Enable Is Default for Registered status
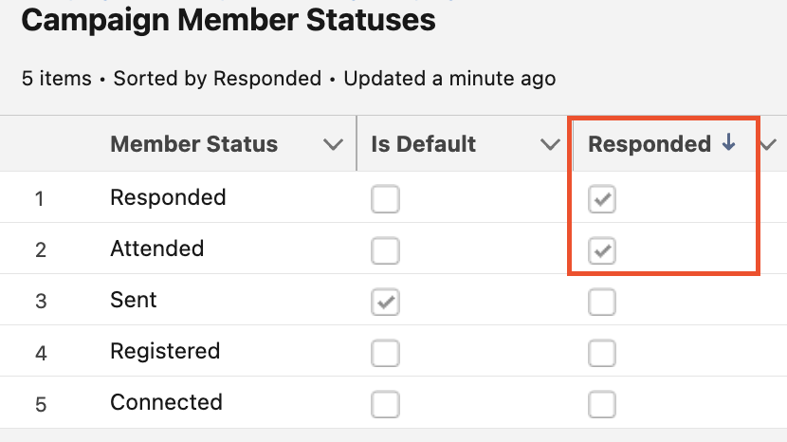Viewport: 787px width, 442px height. pos(385,354)
